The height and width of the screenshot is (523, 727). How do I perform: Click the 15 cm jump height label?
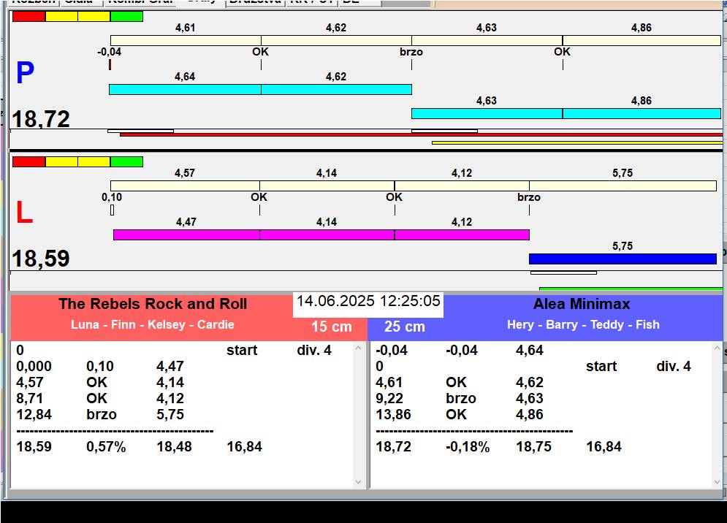(x=331, y=327)
